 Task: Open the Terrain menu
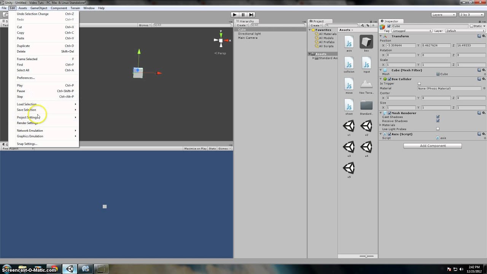(x=75, y=8)
